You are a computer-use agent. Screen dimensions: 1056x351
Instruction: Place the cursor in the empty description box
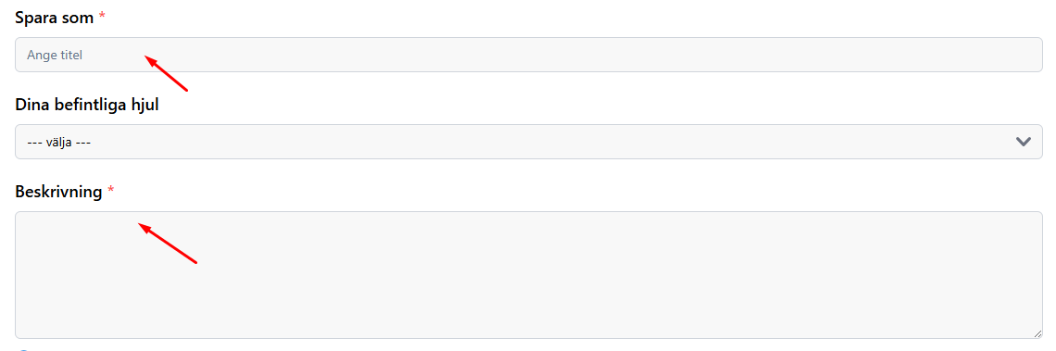pyautogui.click(x=529, y=275)
